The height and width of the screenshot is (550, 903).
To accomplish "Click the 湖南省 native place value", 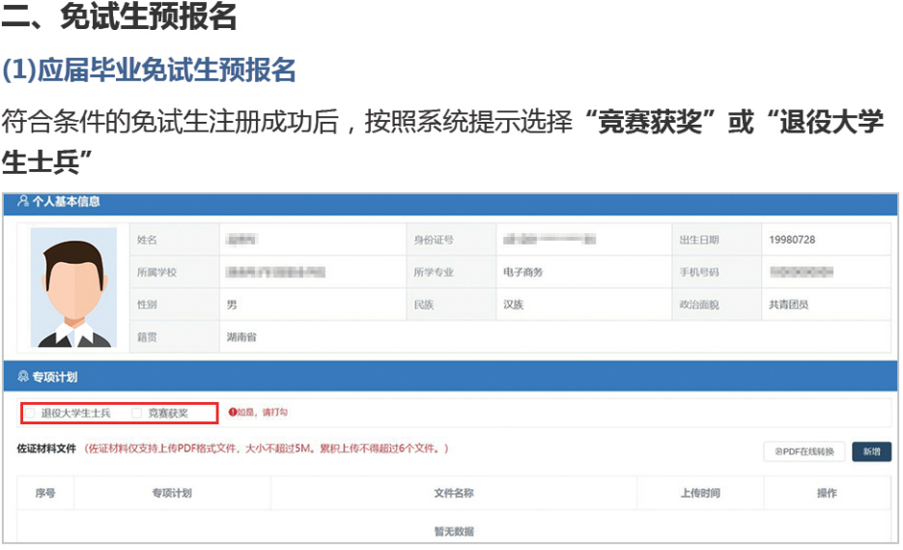I will click(x=241, y=337).
